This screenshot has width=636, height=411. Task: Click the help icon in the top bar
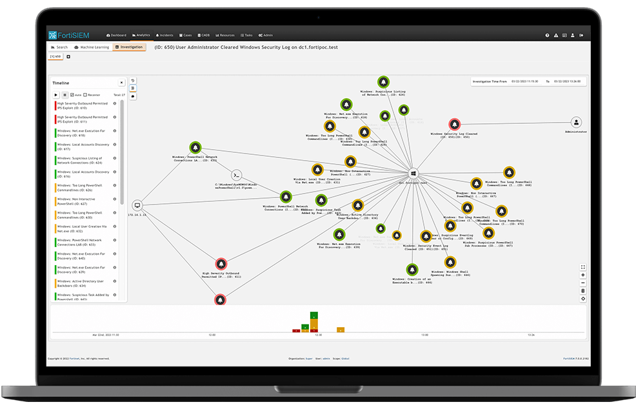(x=548, y=35)
